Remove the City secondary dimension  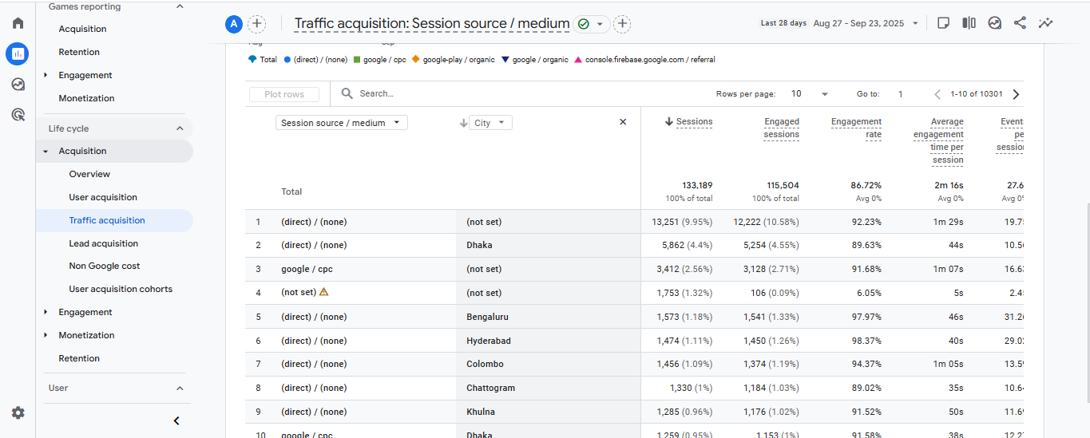(623, 122)
